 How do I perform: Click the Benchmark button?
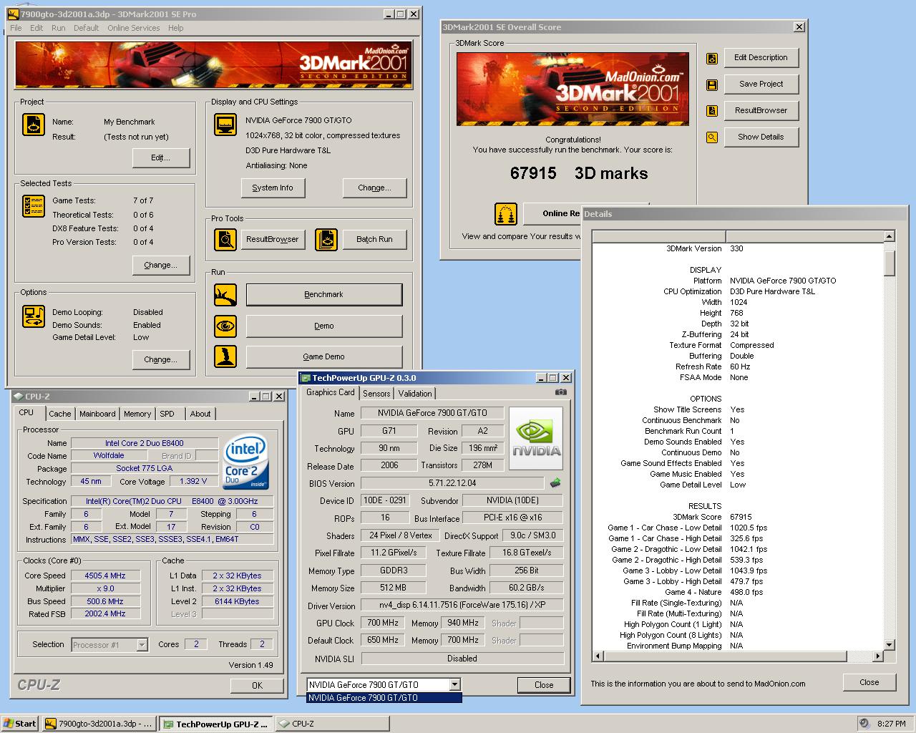pyautogui.click(x=324, y=294)
